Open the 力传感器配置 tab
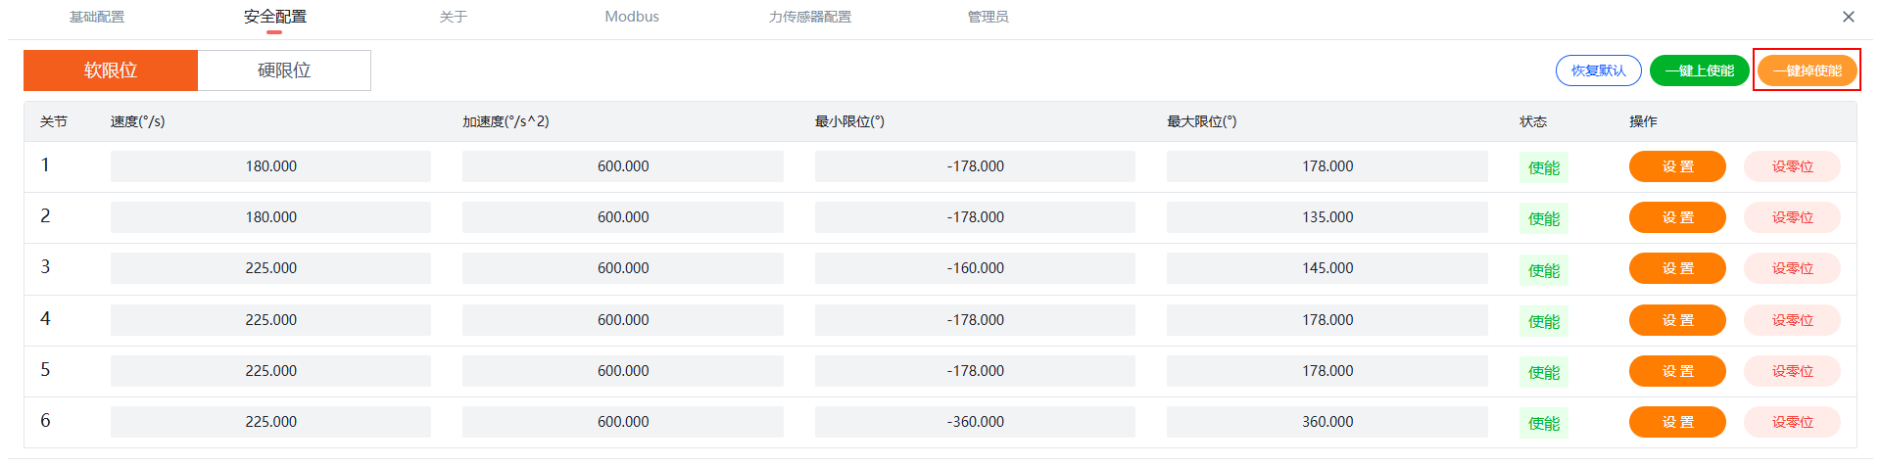The height and width of the screenshot is (466, 1881). (809, 17)
